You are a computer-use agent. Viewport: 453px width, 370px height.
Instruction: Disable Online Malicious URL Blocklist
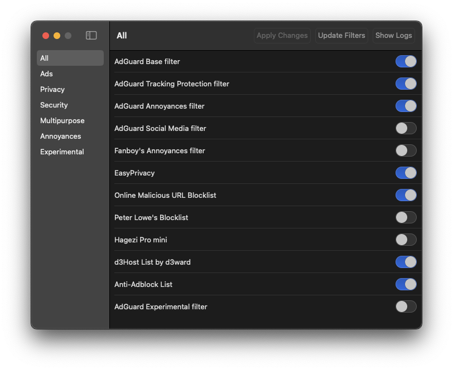click(x=406, y=195)
